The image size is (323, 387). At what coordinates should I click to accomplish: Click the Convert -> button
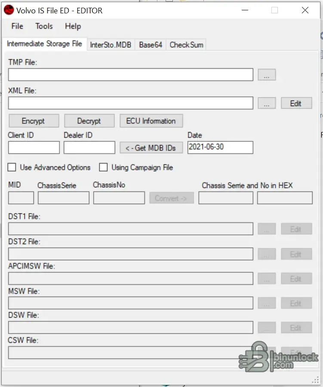pos(172,198)
